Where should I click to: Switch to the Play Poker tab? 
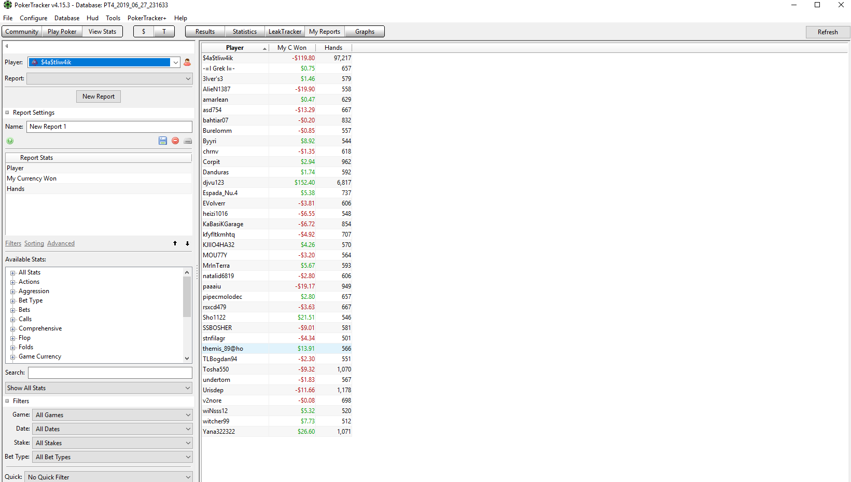pyautogui.click(x=62, y=32)
